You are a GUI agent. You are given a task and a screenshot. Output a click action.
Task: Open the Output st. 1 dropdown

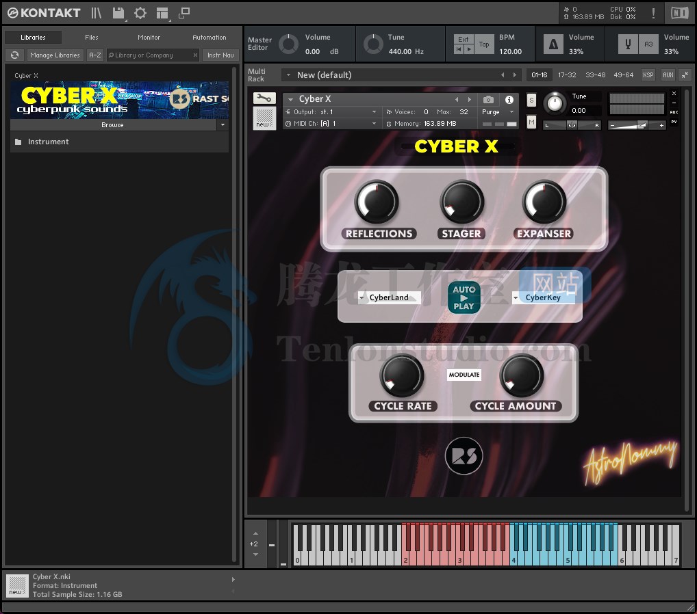[x=331, y=112]
